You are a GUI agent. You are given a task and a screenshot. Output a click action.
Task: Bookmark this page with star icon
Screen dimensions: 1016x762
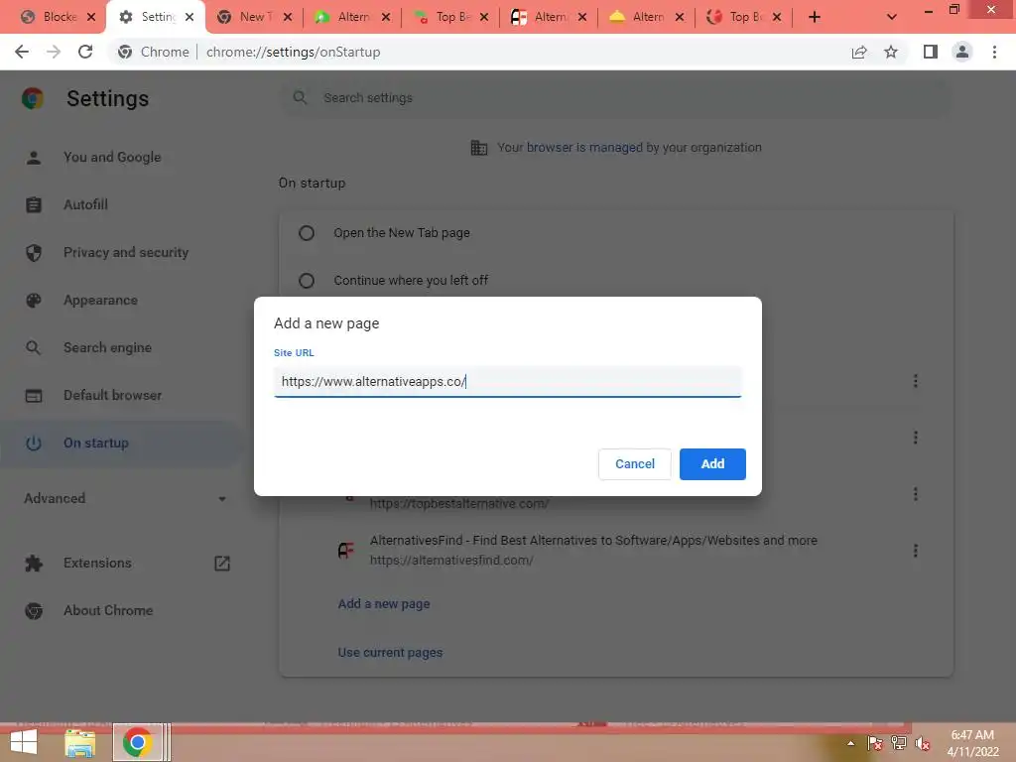pos(891,52)
